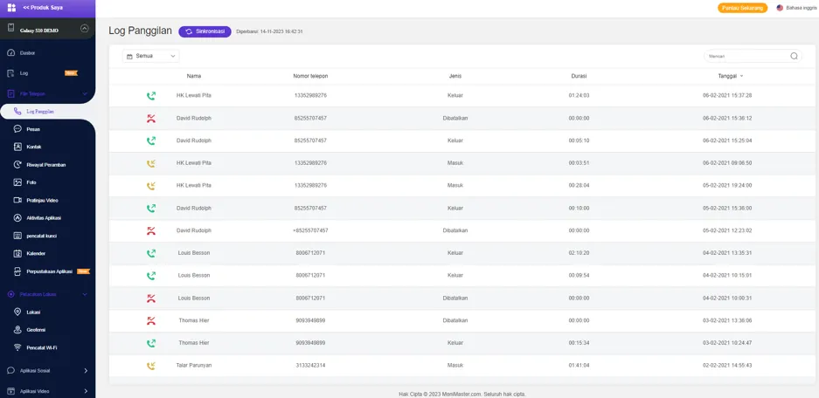
Task: Click the Kalender sidebar icon
Action: (17, 253)
